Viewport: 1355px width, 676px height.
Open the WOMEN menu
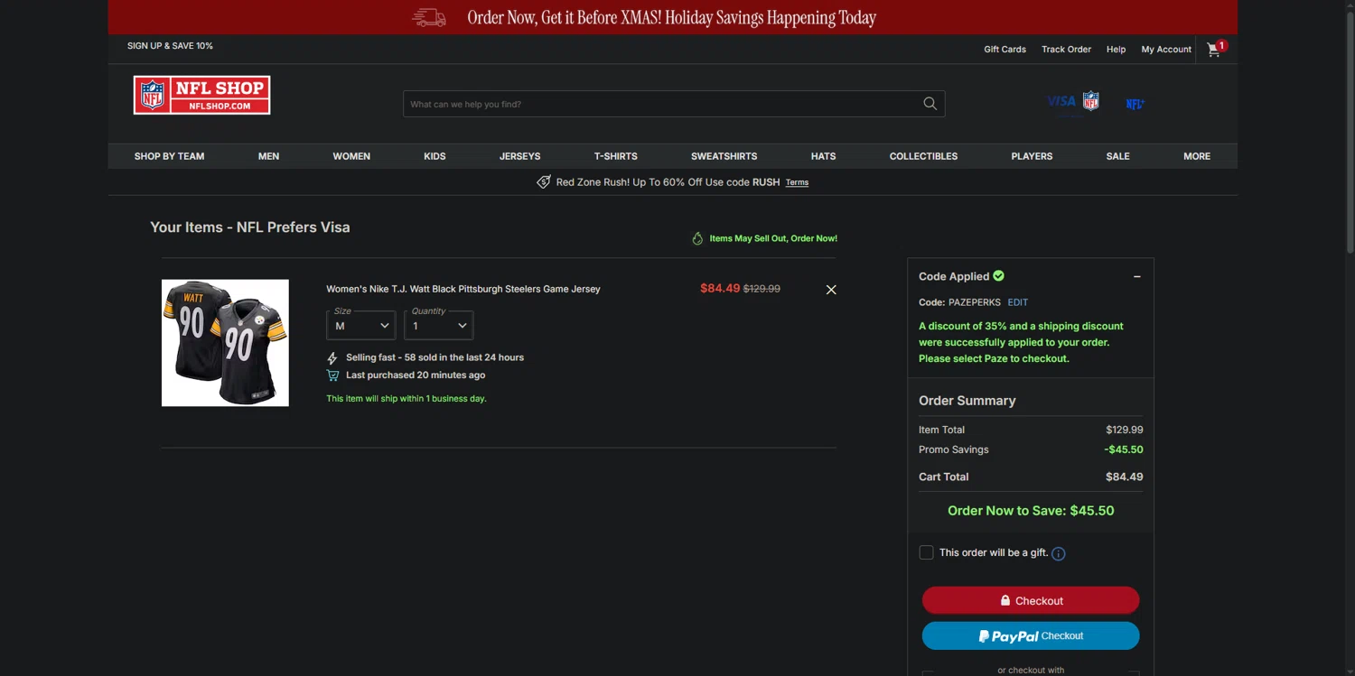point(351,156)
